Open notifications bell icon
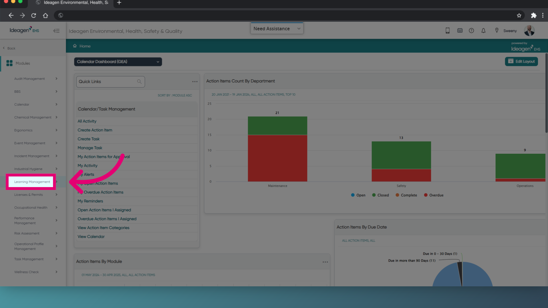This screenshot has height=308, width=548. (x=483, y=31)
